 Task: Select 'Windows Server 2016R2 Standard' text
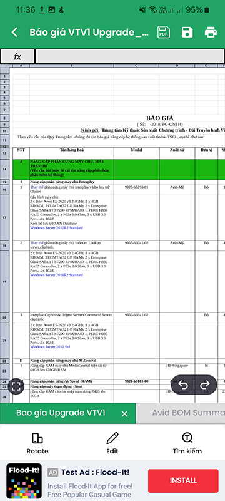(x=56, y=275)
